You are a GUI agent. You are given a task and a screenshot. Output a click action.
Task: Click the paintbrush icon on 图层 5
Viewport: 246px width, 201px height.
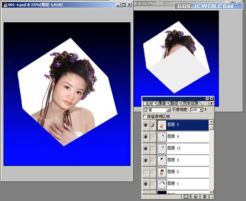153,125
